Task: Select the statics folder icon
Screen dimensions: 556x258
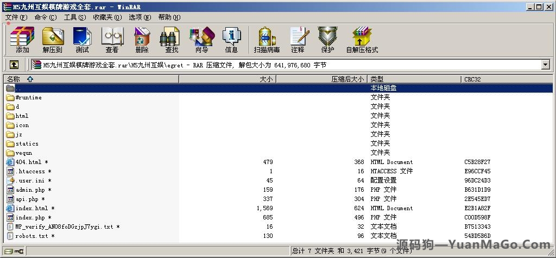Action: (x=10, y=143)
